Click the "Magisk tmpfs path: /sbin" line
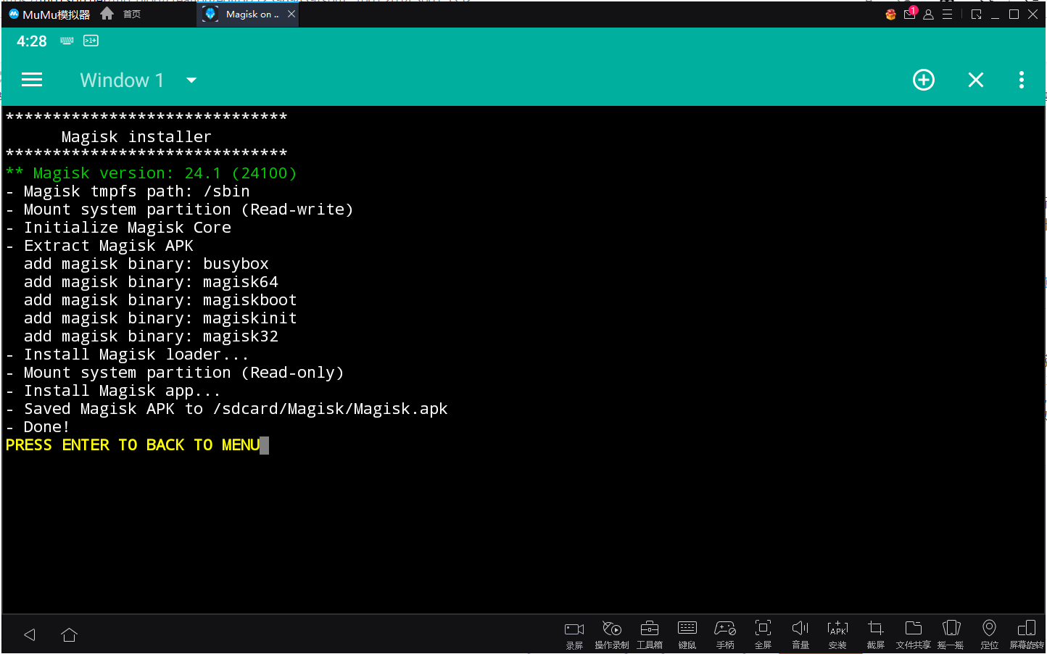The height and width of the screenshot is (654, 1047). [x=128, y=191]
